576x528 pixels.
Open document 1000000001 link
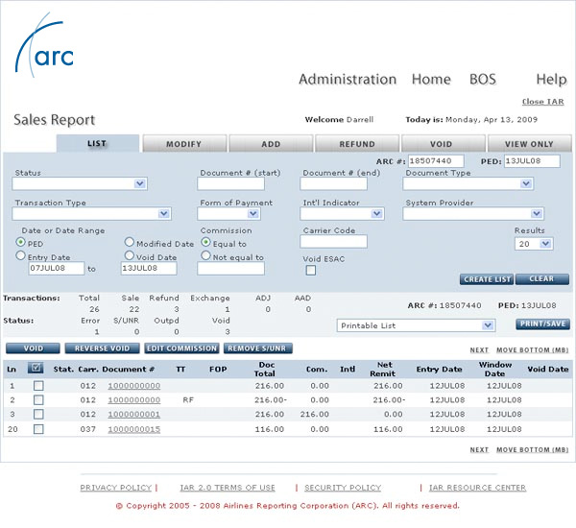click(x=134, y=415)
